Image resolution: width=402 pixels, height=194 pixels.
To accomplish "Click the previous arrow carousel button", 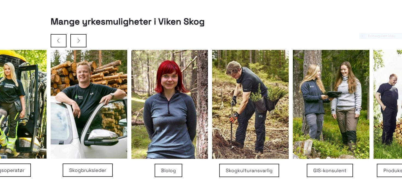I will 59,41.
